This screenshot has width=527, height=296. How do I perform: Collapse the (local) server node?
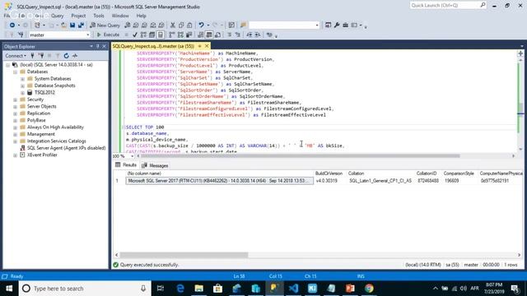click(x=7, y=65)
